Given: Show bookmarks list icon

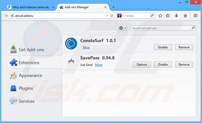Looking at the screenshot, I should tap(168, 16).
